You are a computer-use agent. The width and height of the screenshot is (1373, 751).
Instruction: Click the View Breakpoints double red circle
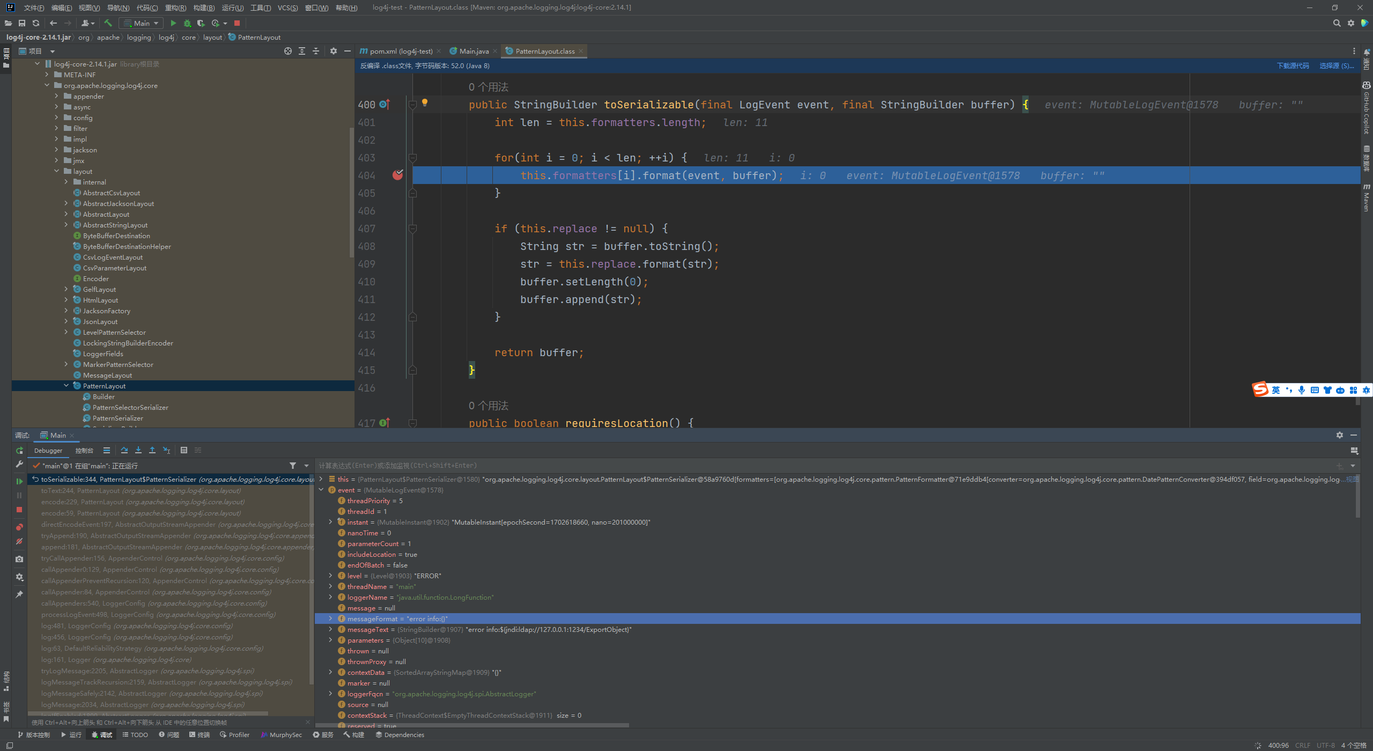coord(19,527)
